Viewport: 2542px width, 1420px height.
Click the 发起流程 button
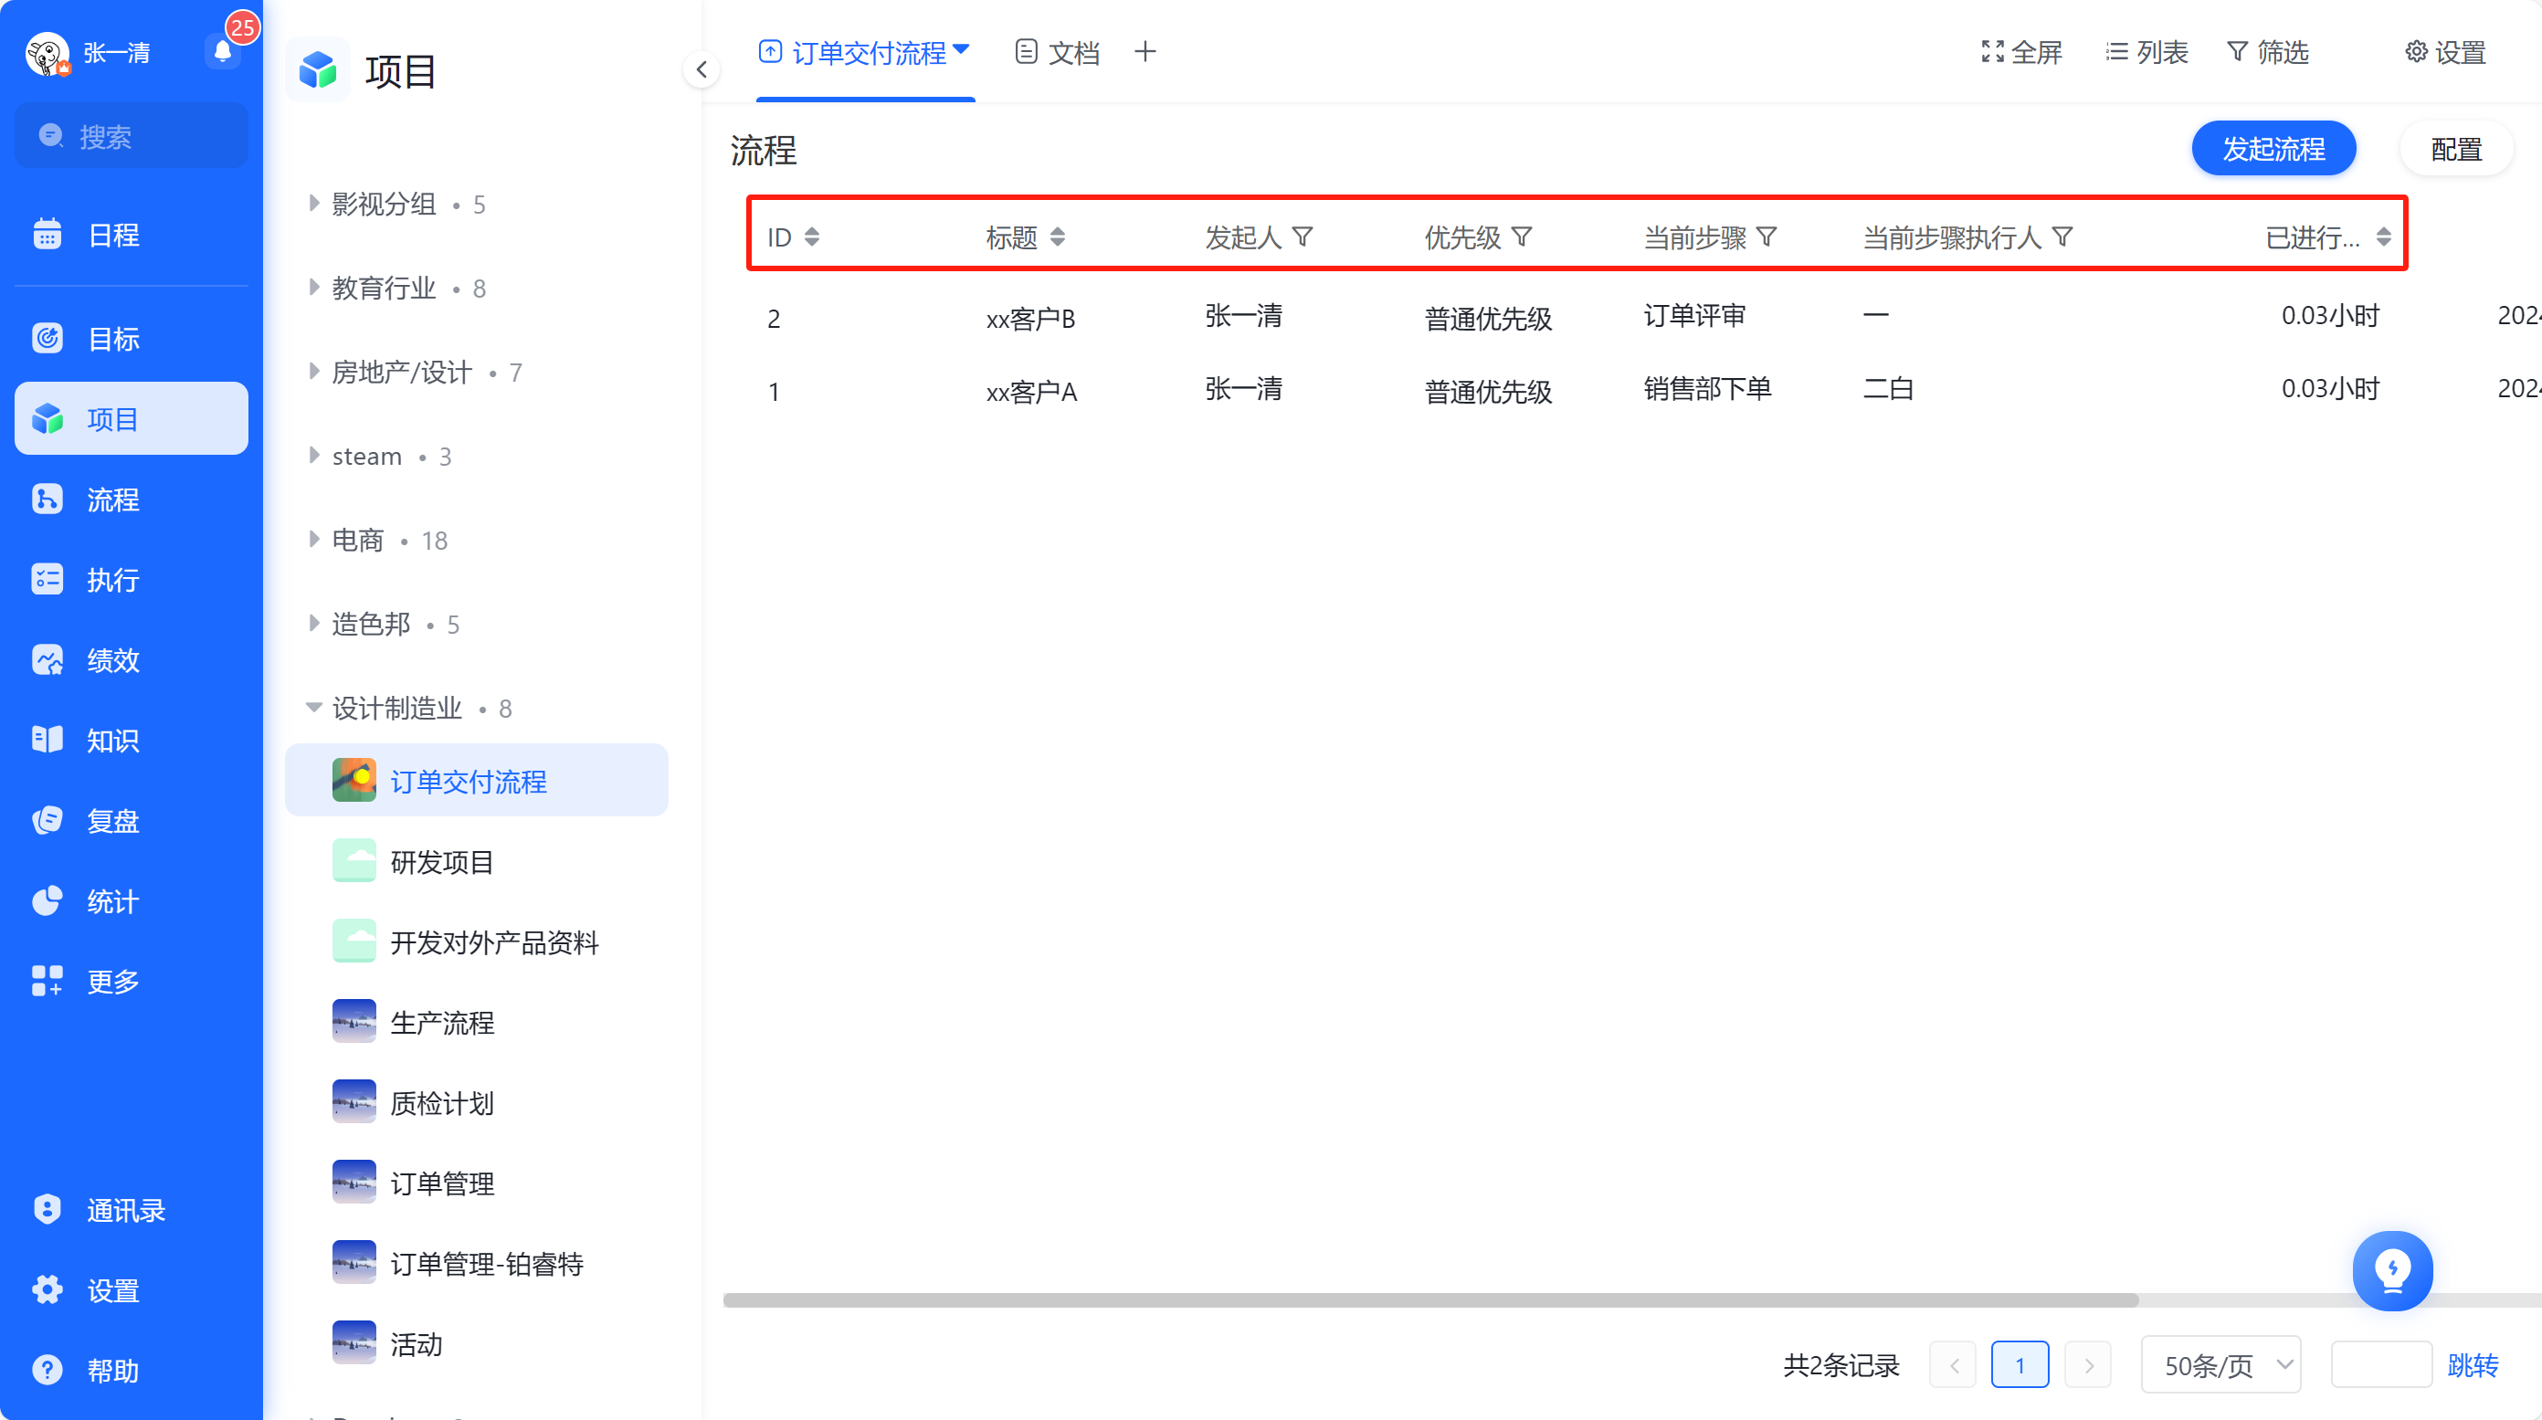pyautogui.click(x=2273, y=148)
